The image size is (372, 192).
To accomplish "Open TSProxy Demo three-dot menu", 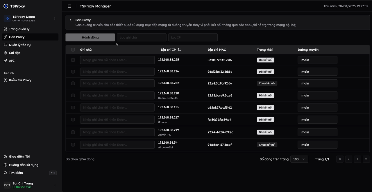I will pos(55,19).
